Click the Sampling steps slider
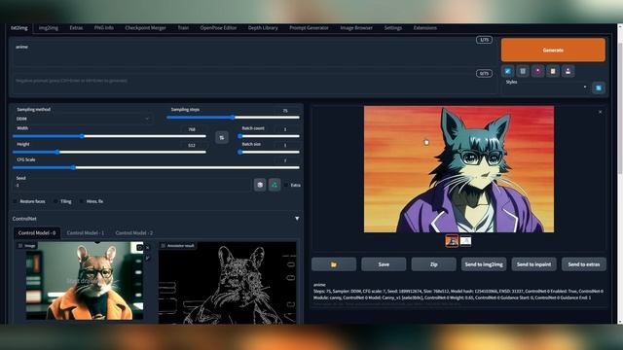This screenshot has width=623, height=350. pyautogui.click(x=234, y=118)
